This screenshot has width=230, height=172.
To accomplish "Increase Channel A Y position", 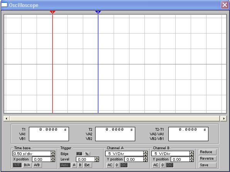I will [145, 158].
